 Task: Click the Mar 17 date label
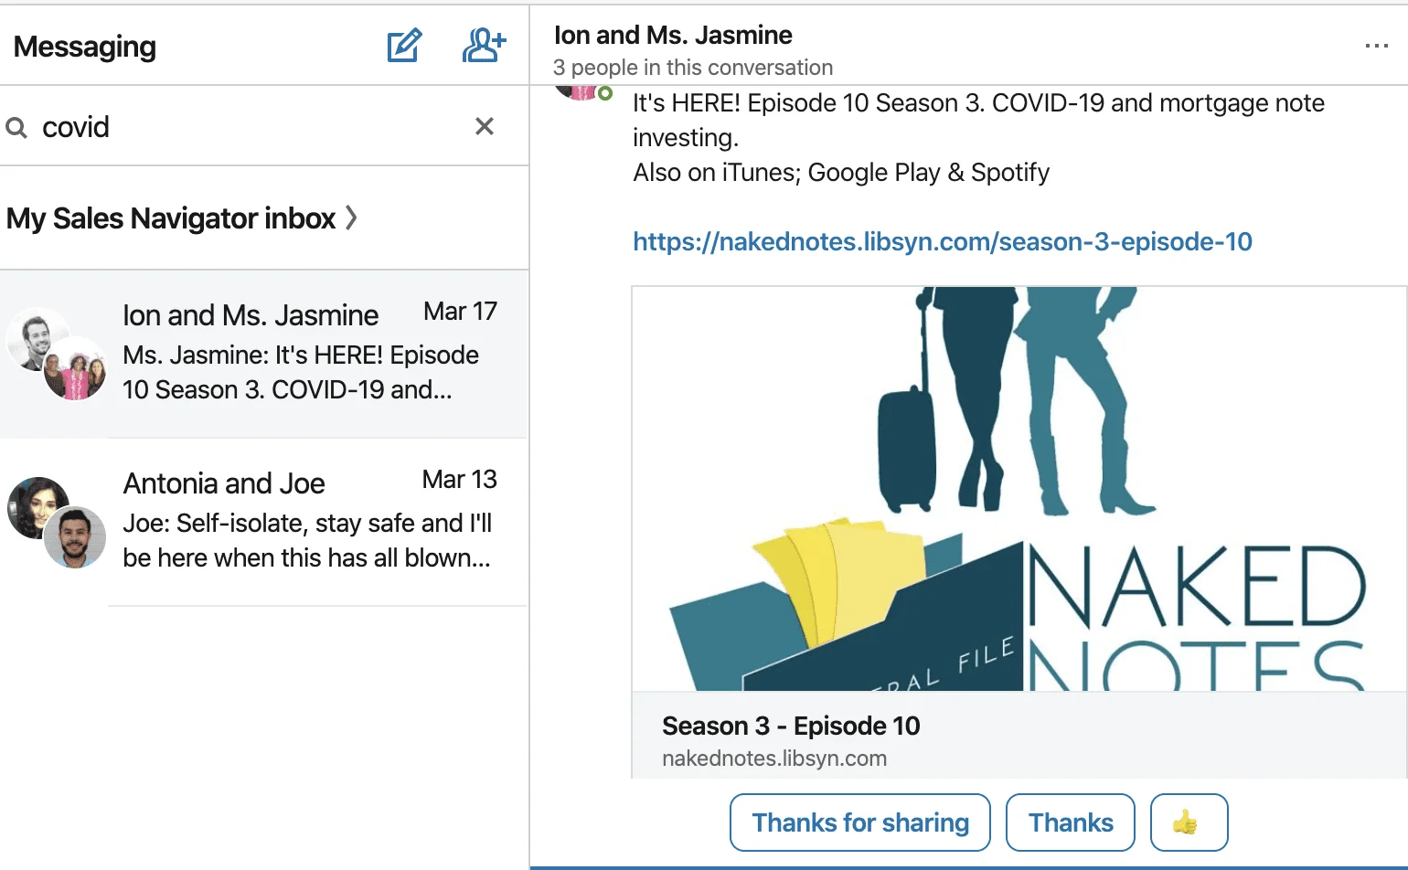[x=460, y=312]
